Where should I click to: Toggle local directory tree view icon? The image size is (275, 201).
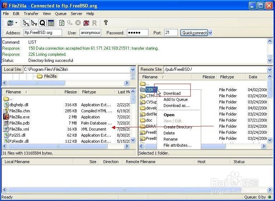click(26, 23)
